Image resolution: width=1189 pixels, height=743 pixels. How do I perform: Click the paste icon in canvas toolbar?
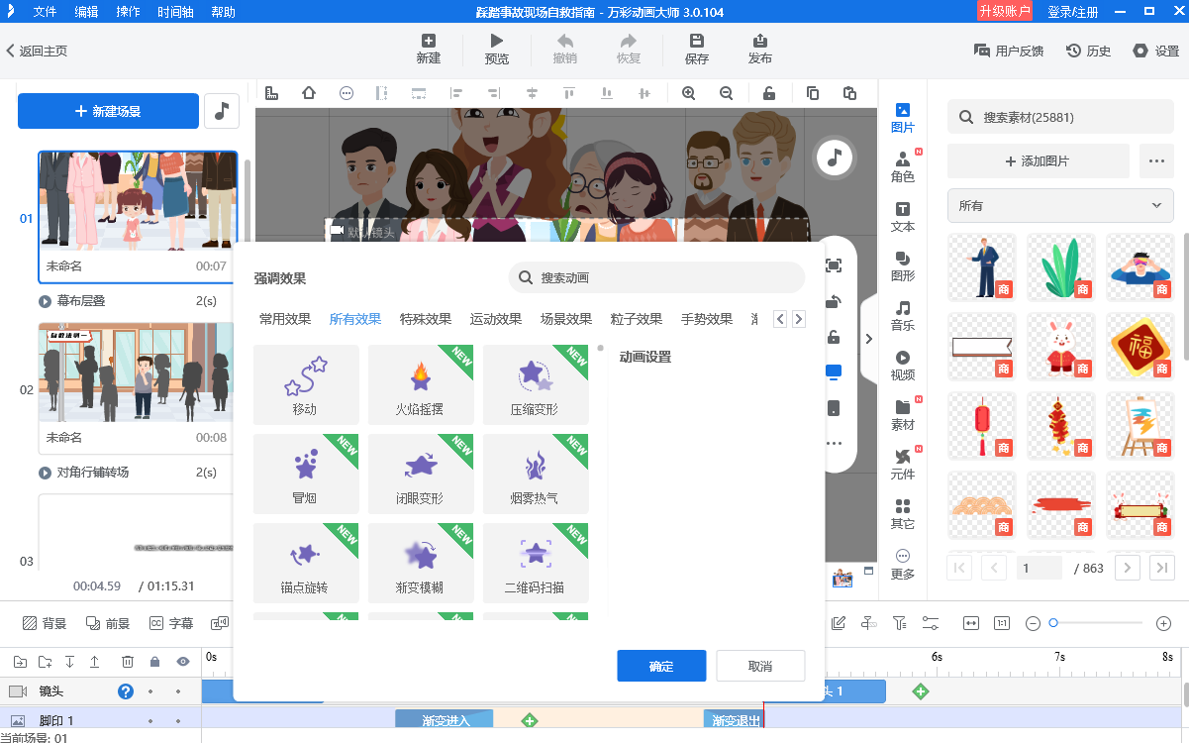point(849,93)
